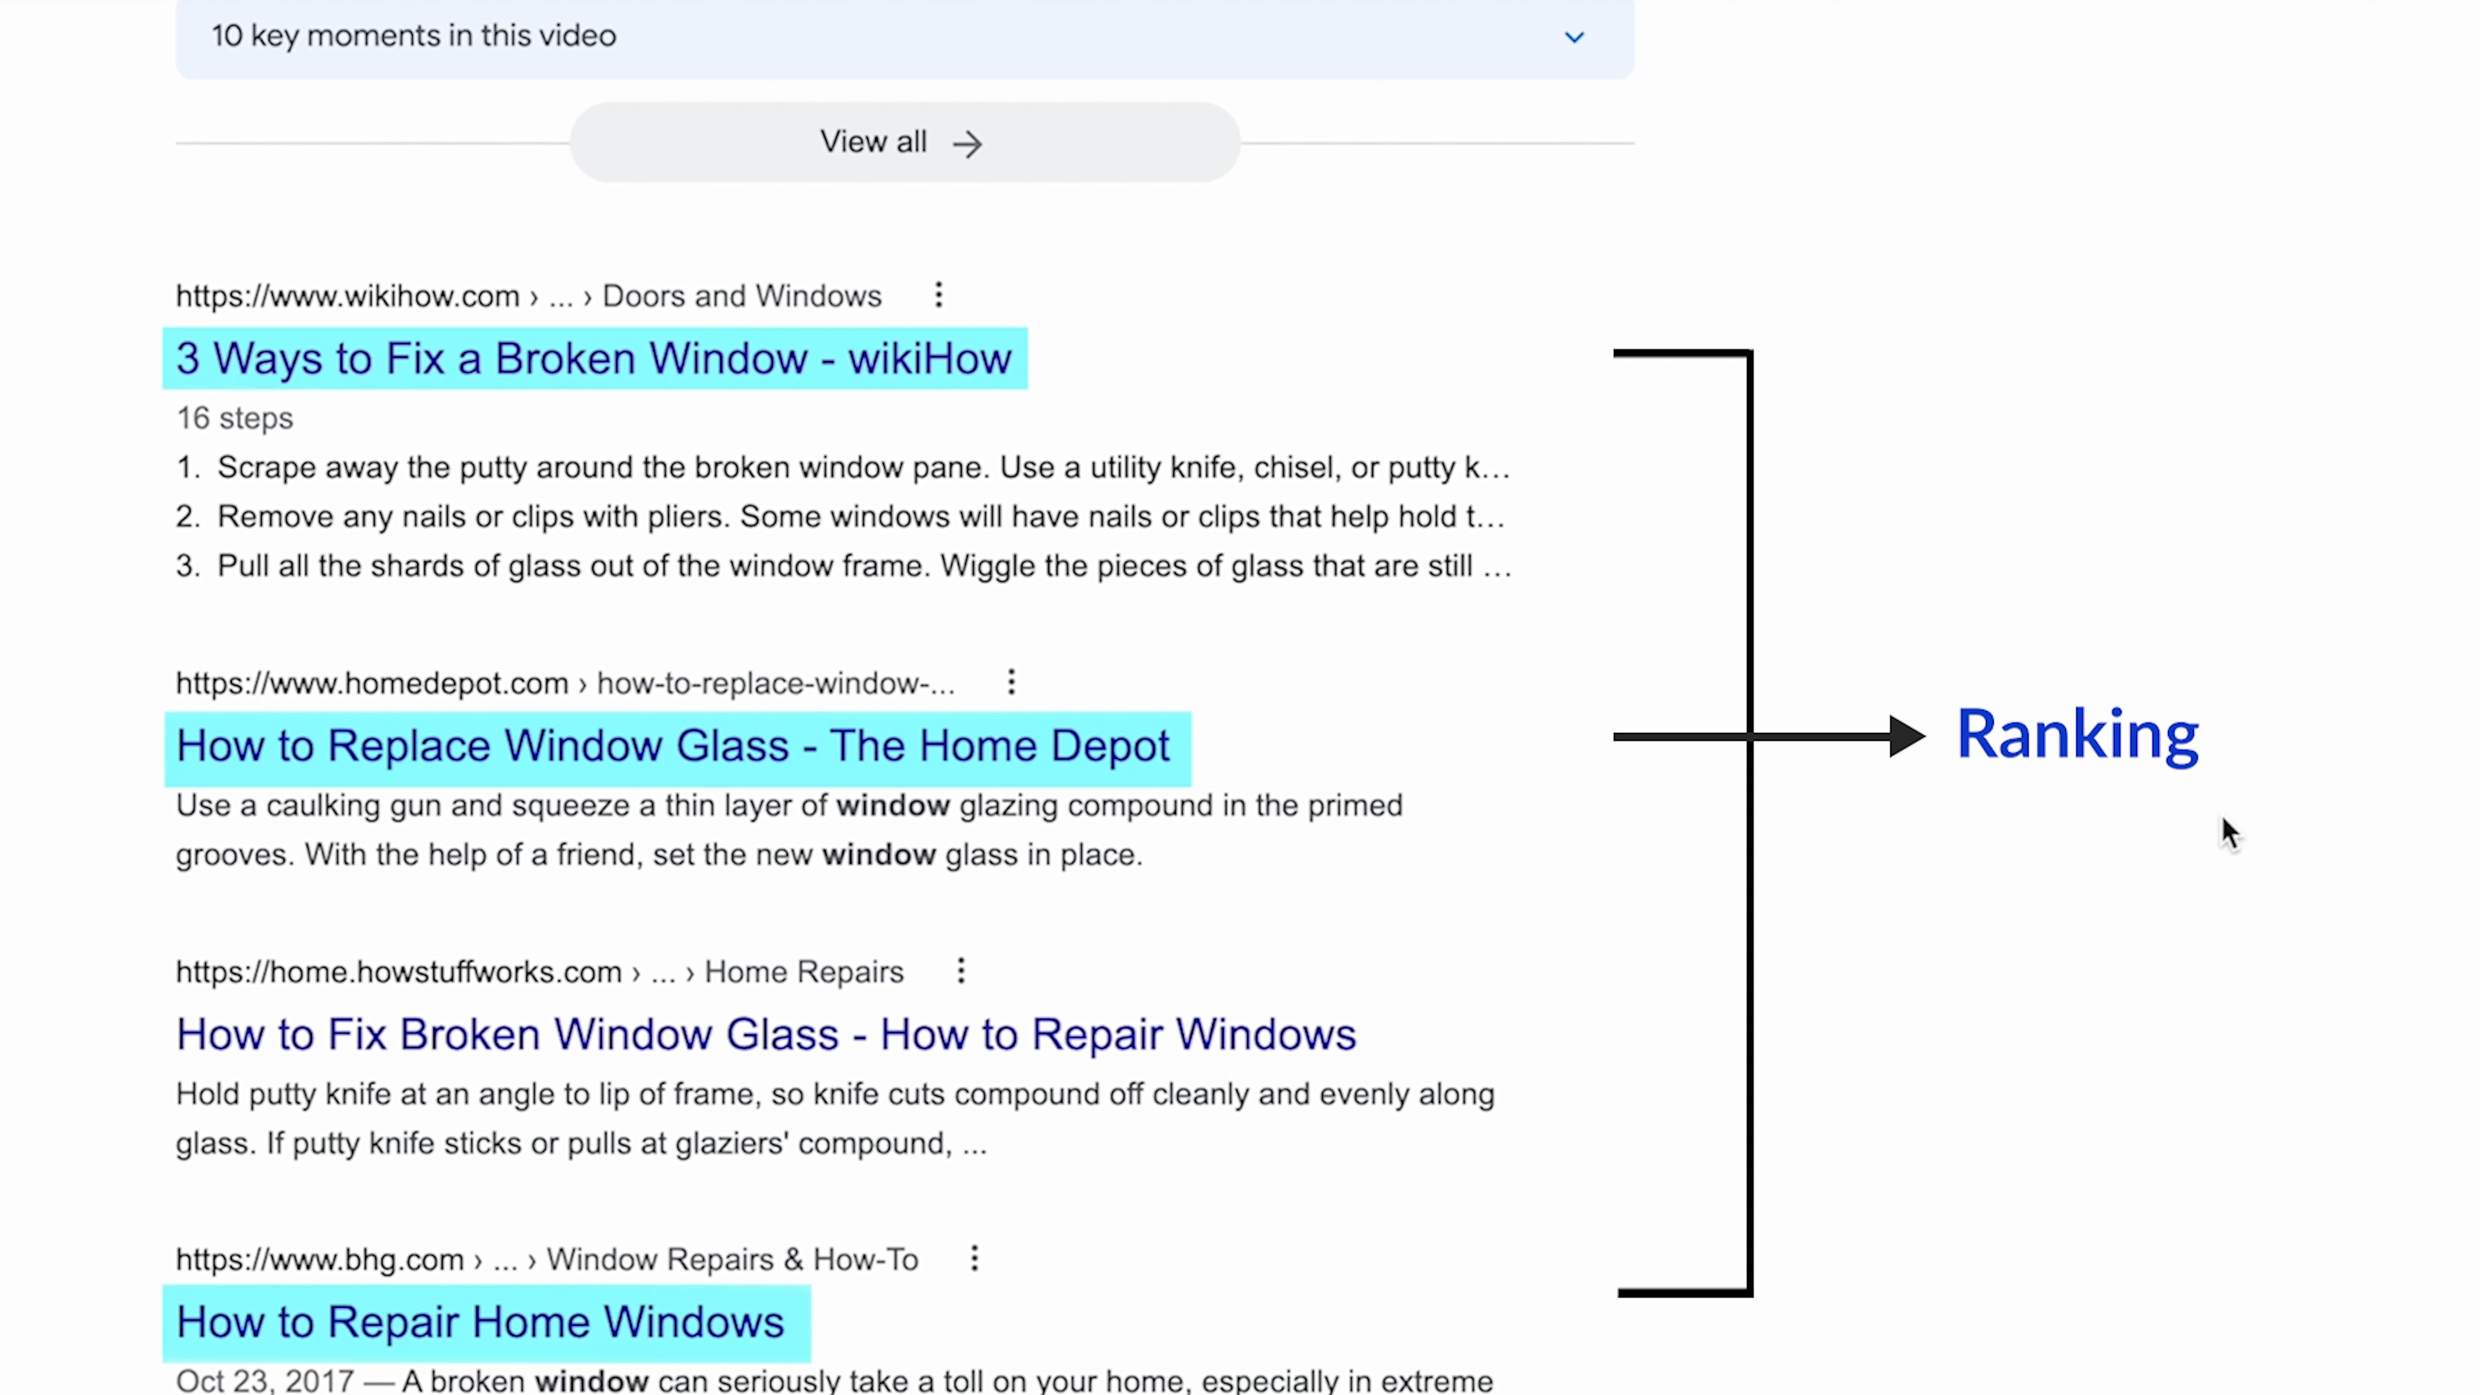Open the Home Repairs breadcrumb on howstuffworks
The height and width of the screenshot is (1395, 2480).
[x=803, y=971]
